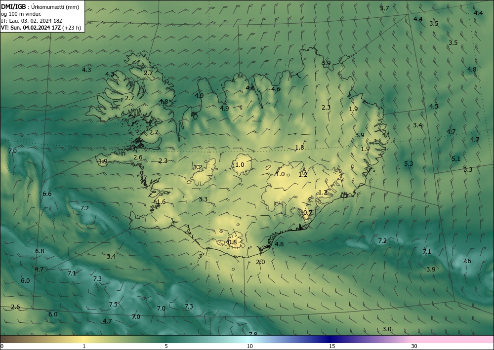This screenshot has height=350, width=494.
Task: Select the '30' label on the color scale
Action: point(414,346)
